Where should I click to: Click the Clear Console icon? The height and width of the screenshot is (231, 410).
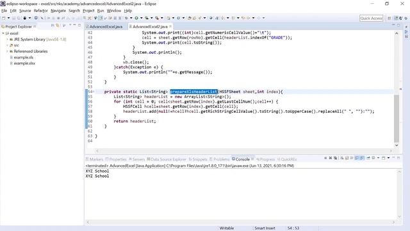click(x=341, y=158)
